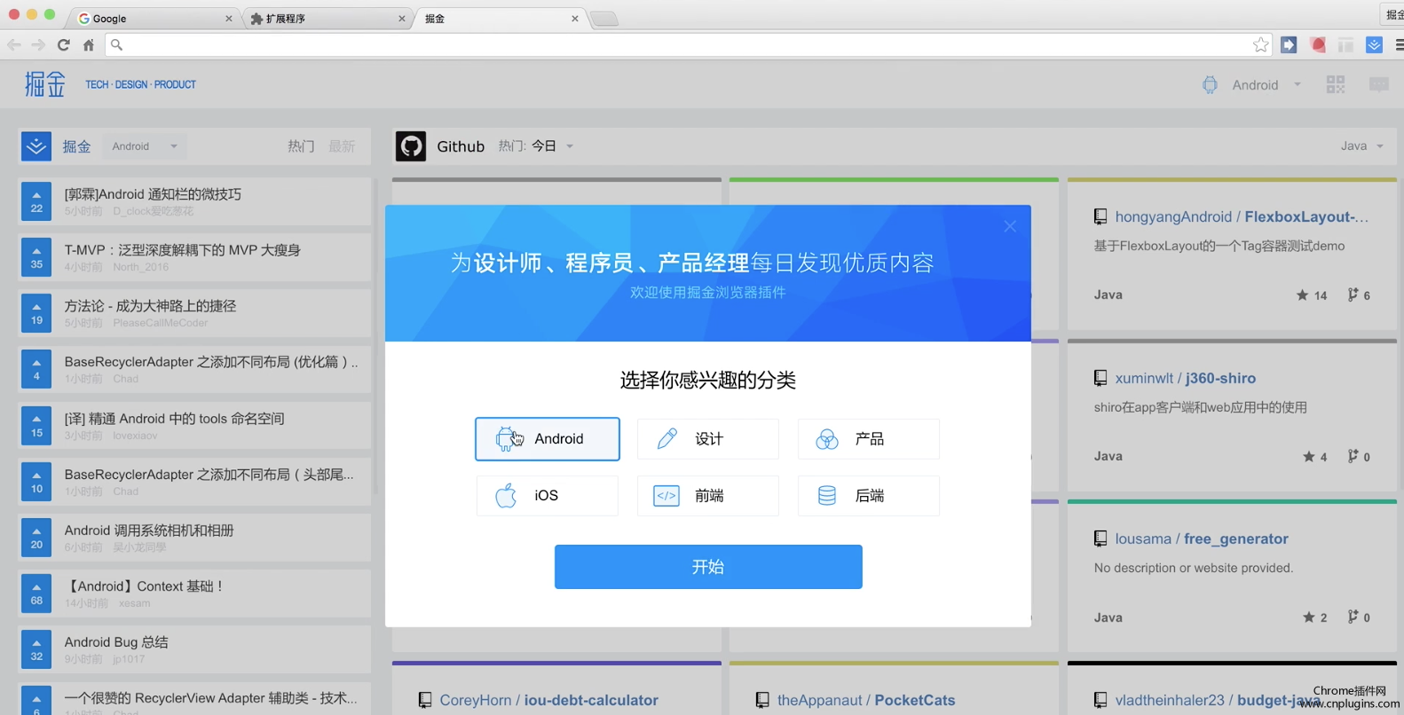Viewport: 1404px width, 715px height.
Task: Open the Chrome hamburger menu
Action: (x=1399, y=45)
